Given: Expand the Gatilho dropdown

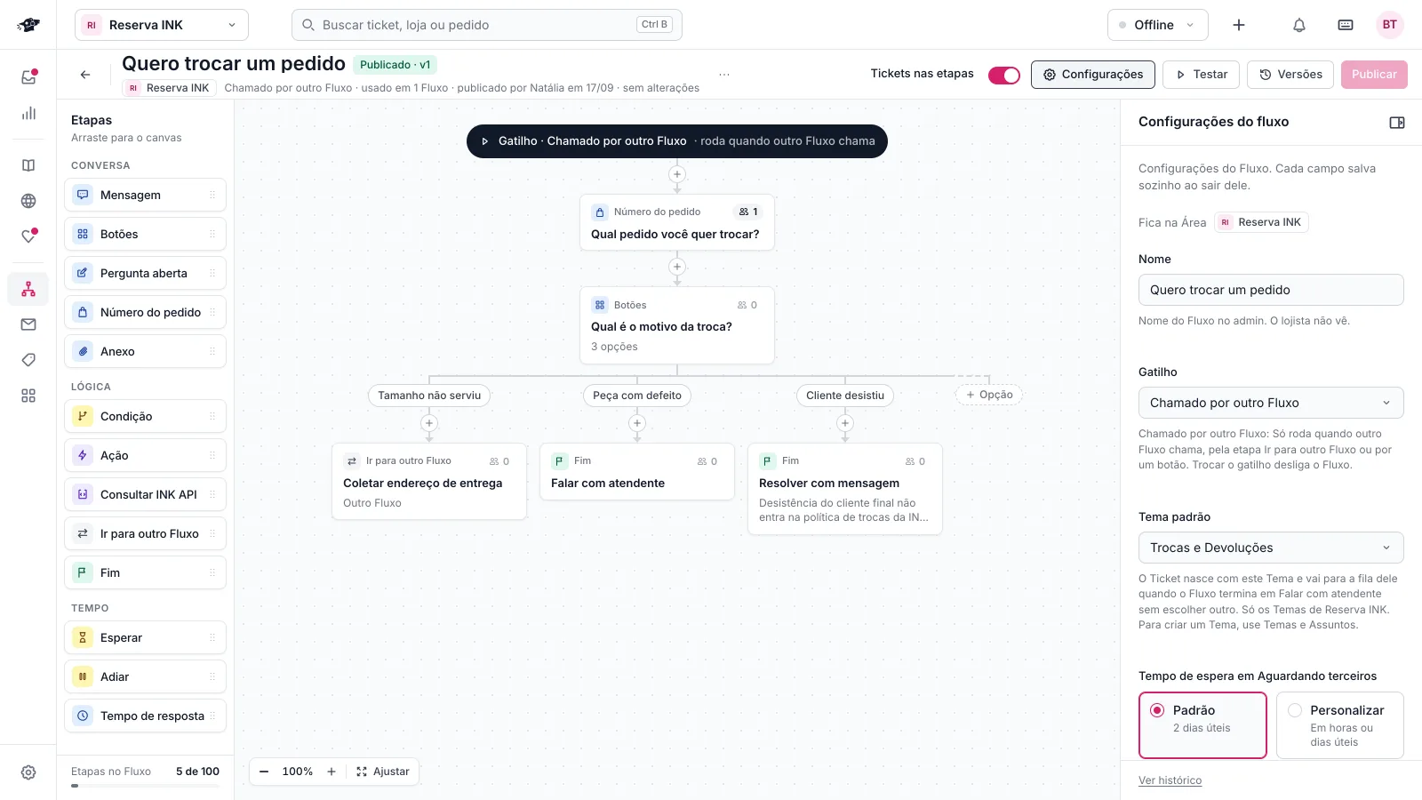Looking at the screenshot, I should [x=1271, y=403].
